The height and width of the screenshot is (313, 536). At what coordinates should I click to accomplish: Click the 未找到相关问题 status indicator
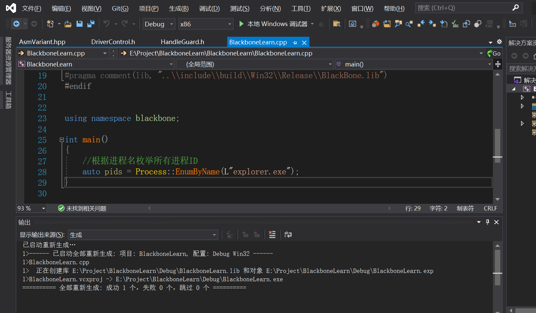pyautogui.click(x=82, y=208)
